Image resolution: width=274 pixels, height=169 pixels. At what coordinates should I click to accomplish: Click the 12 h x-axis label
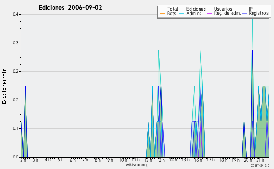(148, 160)
